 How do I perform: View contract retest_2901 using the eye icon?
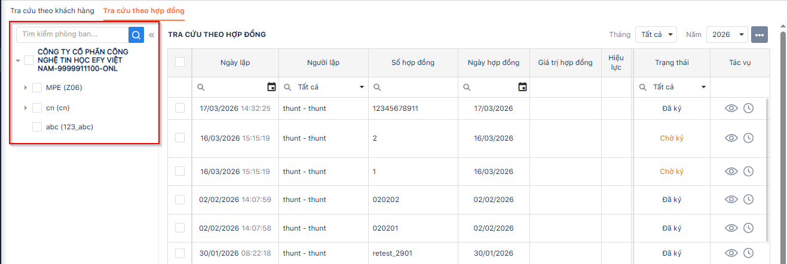coord(731,253)
